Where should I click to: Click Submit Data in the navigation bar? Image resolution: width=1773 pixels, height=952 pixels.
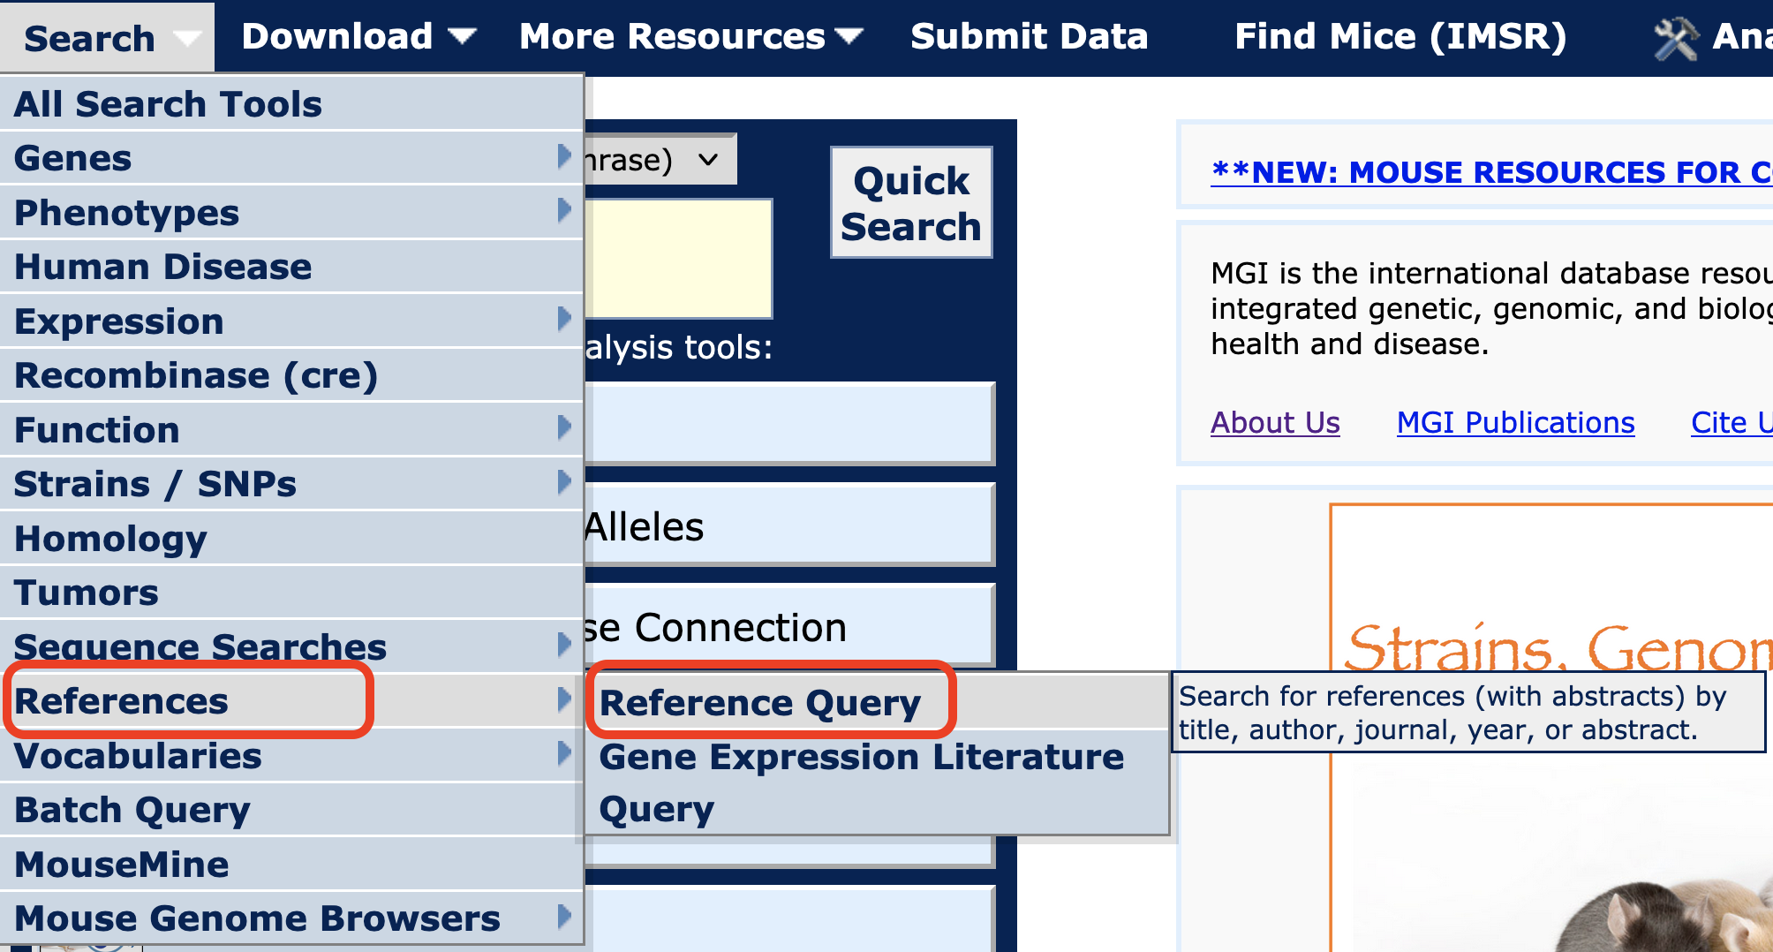coord(1029,37)
